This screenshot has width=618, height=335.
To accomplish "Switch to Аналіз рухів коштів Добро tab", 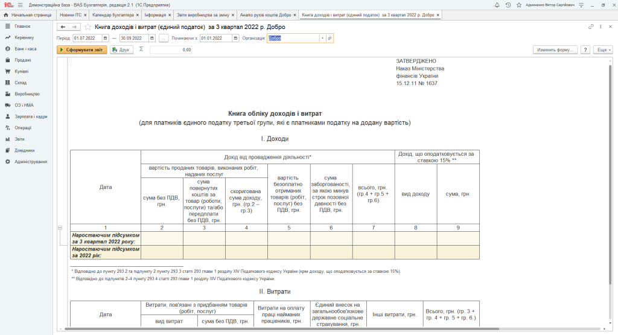I will click(x=266, y=15).
